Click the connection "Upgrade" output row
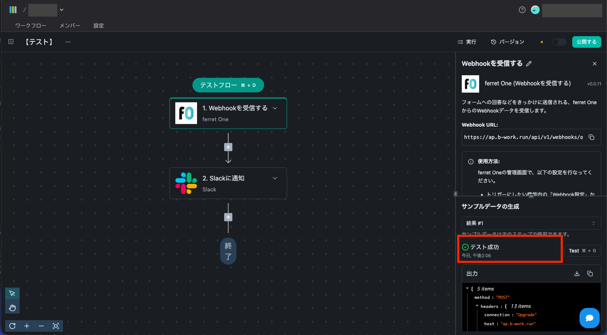 tap(510, 315)
